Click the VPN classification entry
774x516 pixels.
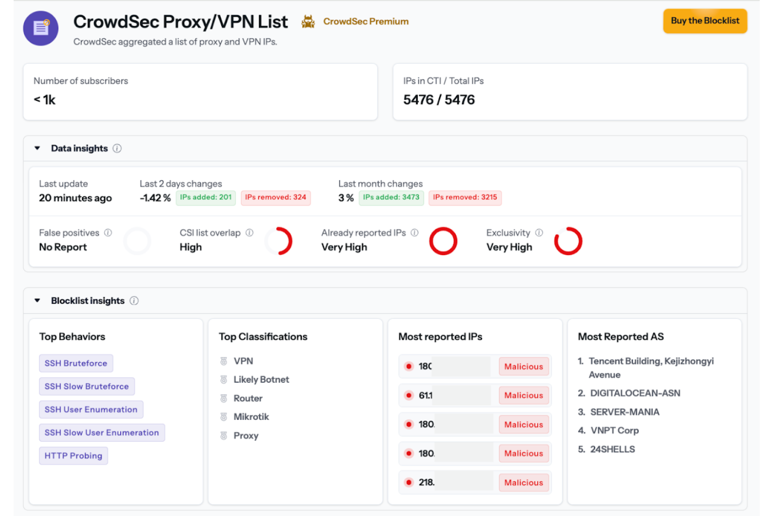tap(243, 361)
